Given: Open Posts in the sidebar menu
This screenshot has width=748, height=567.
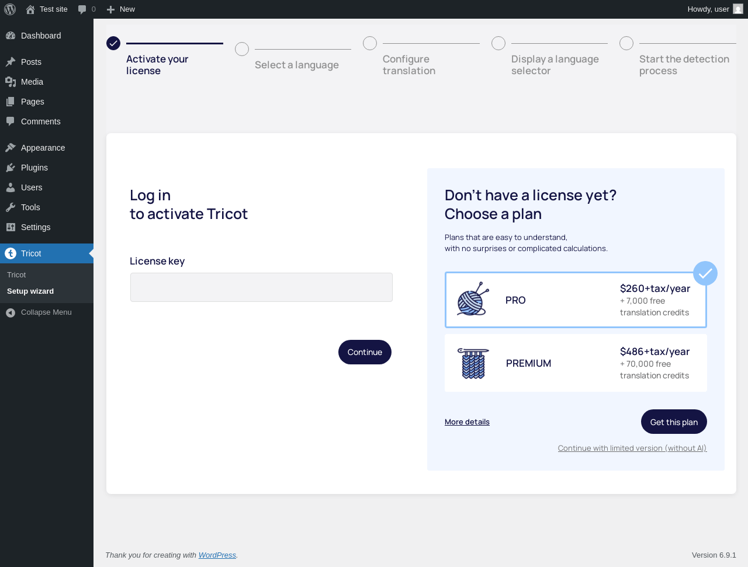Looking at the screenshot, I should [47, 62].
